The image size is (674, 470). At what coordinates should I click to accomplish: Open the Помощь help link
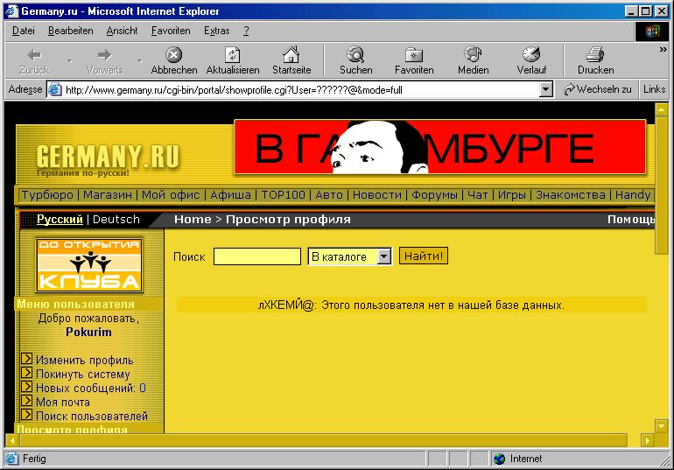[x=631, y=220]
